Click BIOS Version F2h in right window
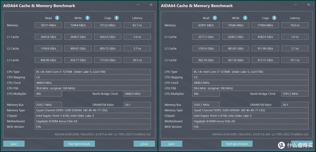Viewport: 316px width, 152px height. click(250, 127)
